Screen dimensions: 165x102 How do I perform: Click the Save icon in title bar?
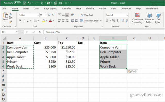point(24,3)
